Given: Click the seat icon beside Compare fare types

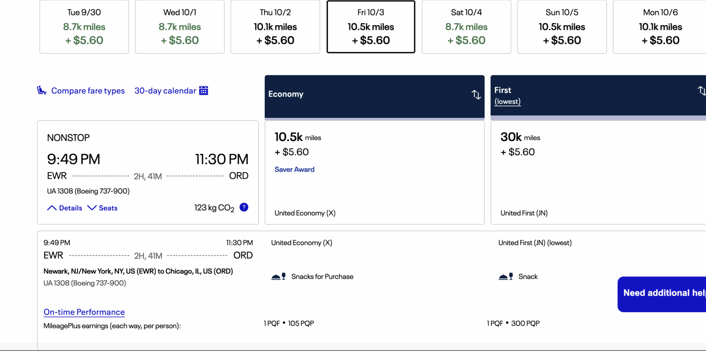Looking at the screenshot, I should click(x=42, y=90).
